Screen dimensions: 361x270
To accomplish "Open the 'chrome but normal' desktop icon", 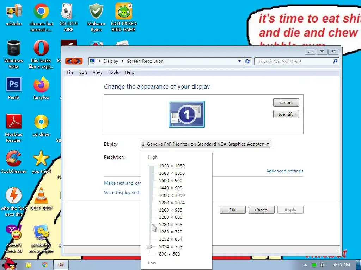I will (41, 17).
